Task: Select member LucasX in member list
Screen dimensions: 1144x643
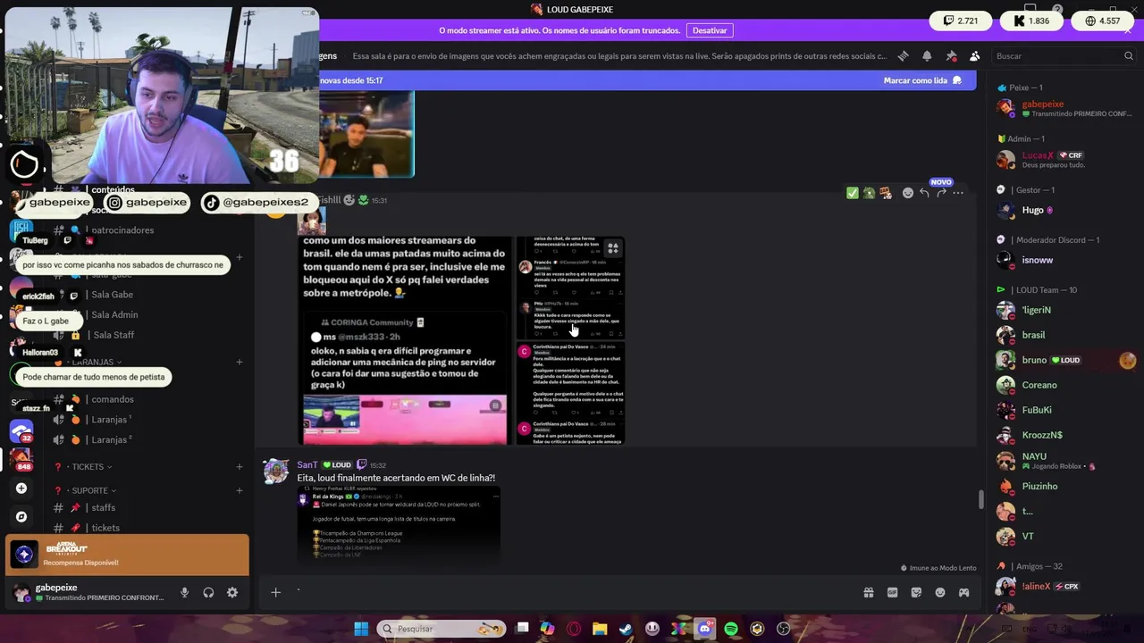Action: click(1064, 159)
